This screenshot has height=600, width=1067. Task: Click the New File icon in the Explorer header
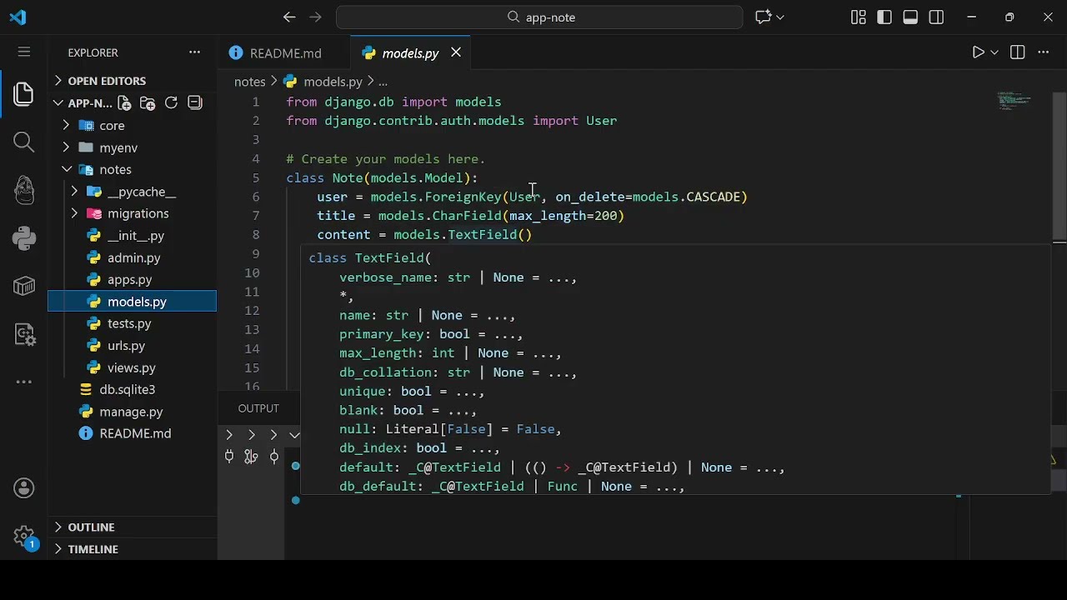coord(124,102)
